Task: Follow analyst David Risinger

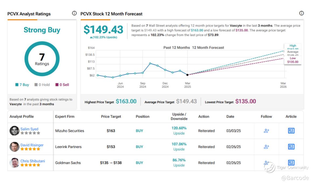Action: (x=266, y=147)
